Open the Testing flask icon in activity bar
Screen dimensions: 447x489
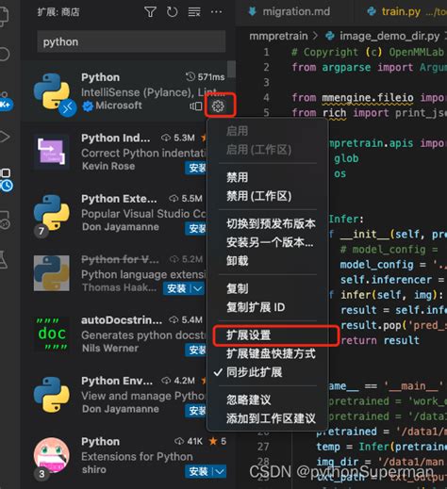pyautogui.click(x=4, y=259)
